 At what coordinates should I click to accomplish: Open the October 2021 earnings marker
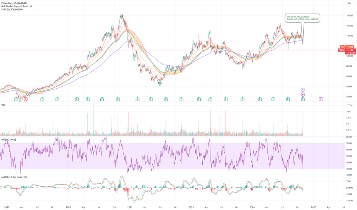118,99
